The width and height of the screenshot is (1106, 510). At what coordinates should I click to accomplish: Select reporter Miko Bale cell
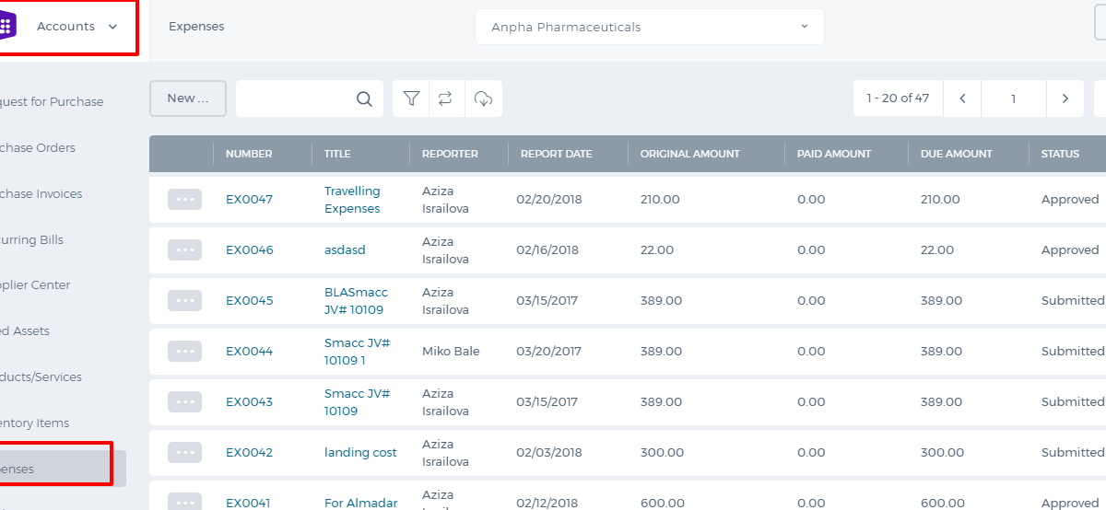tap(451, 352)
